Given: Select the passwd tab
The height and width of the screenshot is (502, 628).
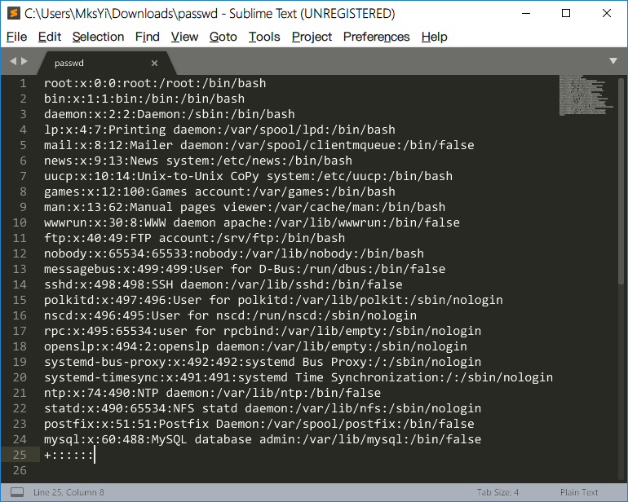Looking at the screenshot, I should point(106,63).
